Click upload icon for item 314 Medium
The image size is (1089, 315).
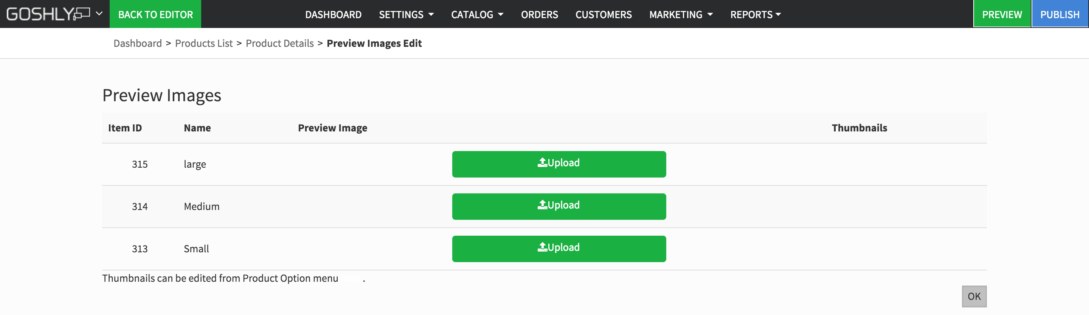click(542, 205)
